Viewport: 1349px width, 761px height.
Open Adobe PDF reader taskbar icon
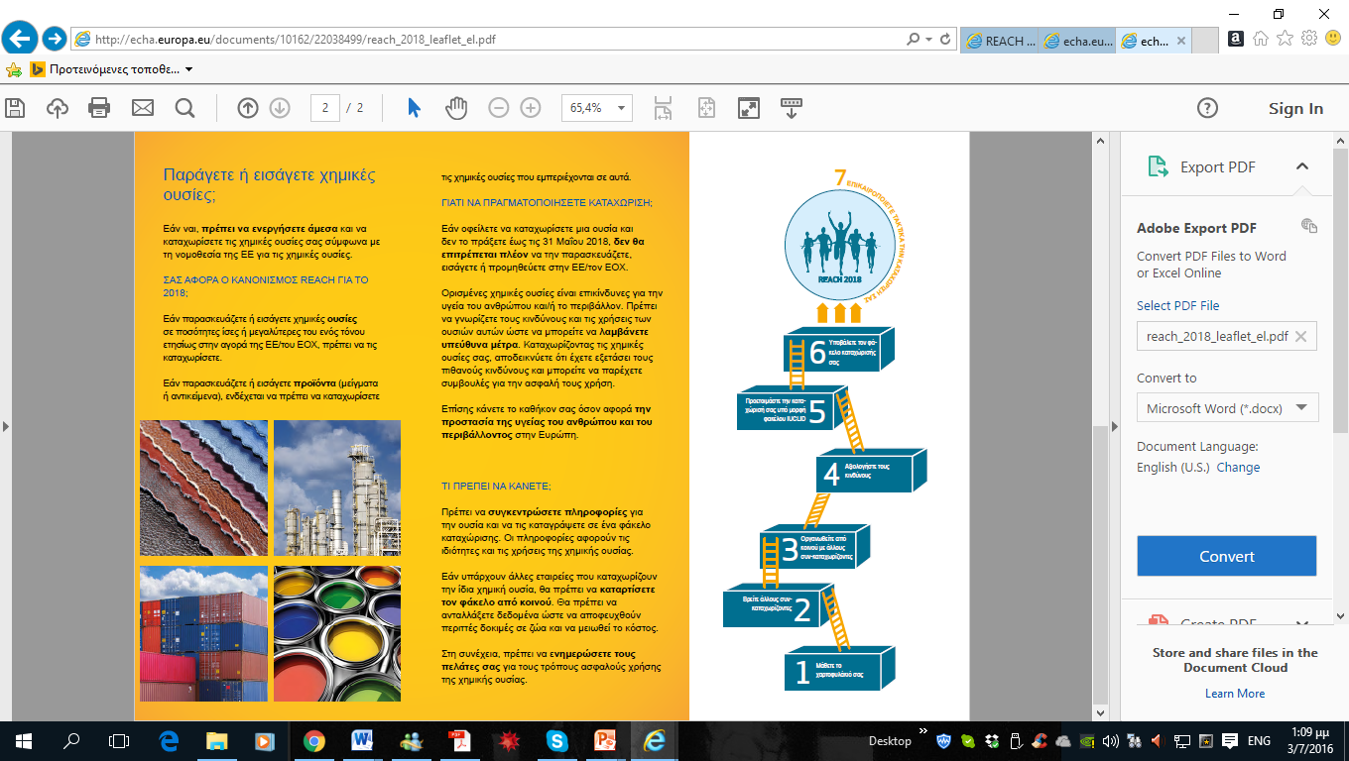coord(459,740)
